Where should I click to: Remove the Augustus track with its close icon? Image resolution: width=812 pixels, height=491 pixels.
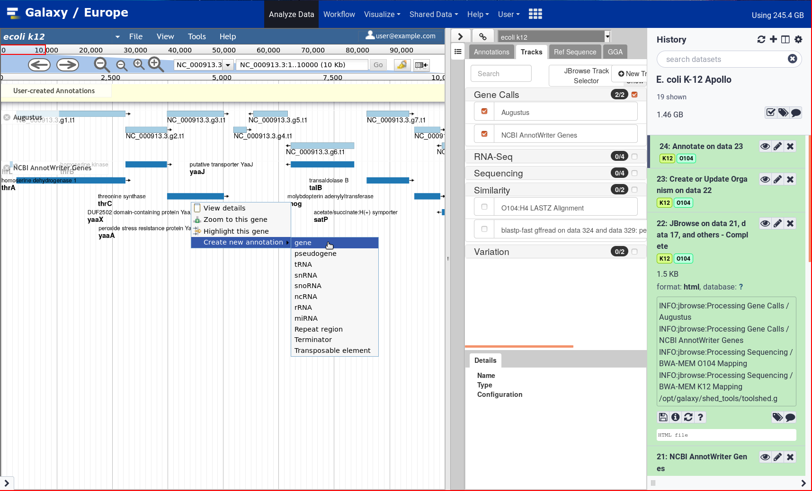(7, 117)
